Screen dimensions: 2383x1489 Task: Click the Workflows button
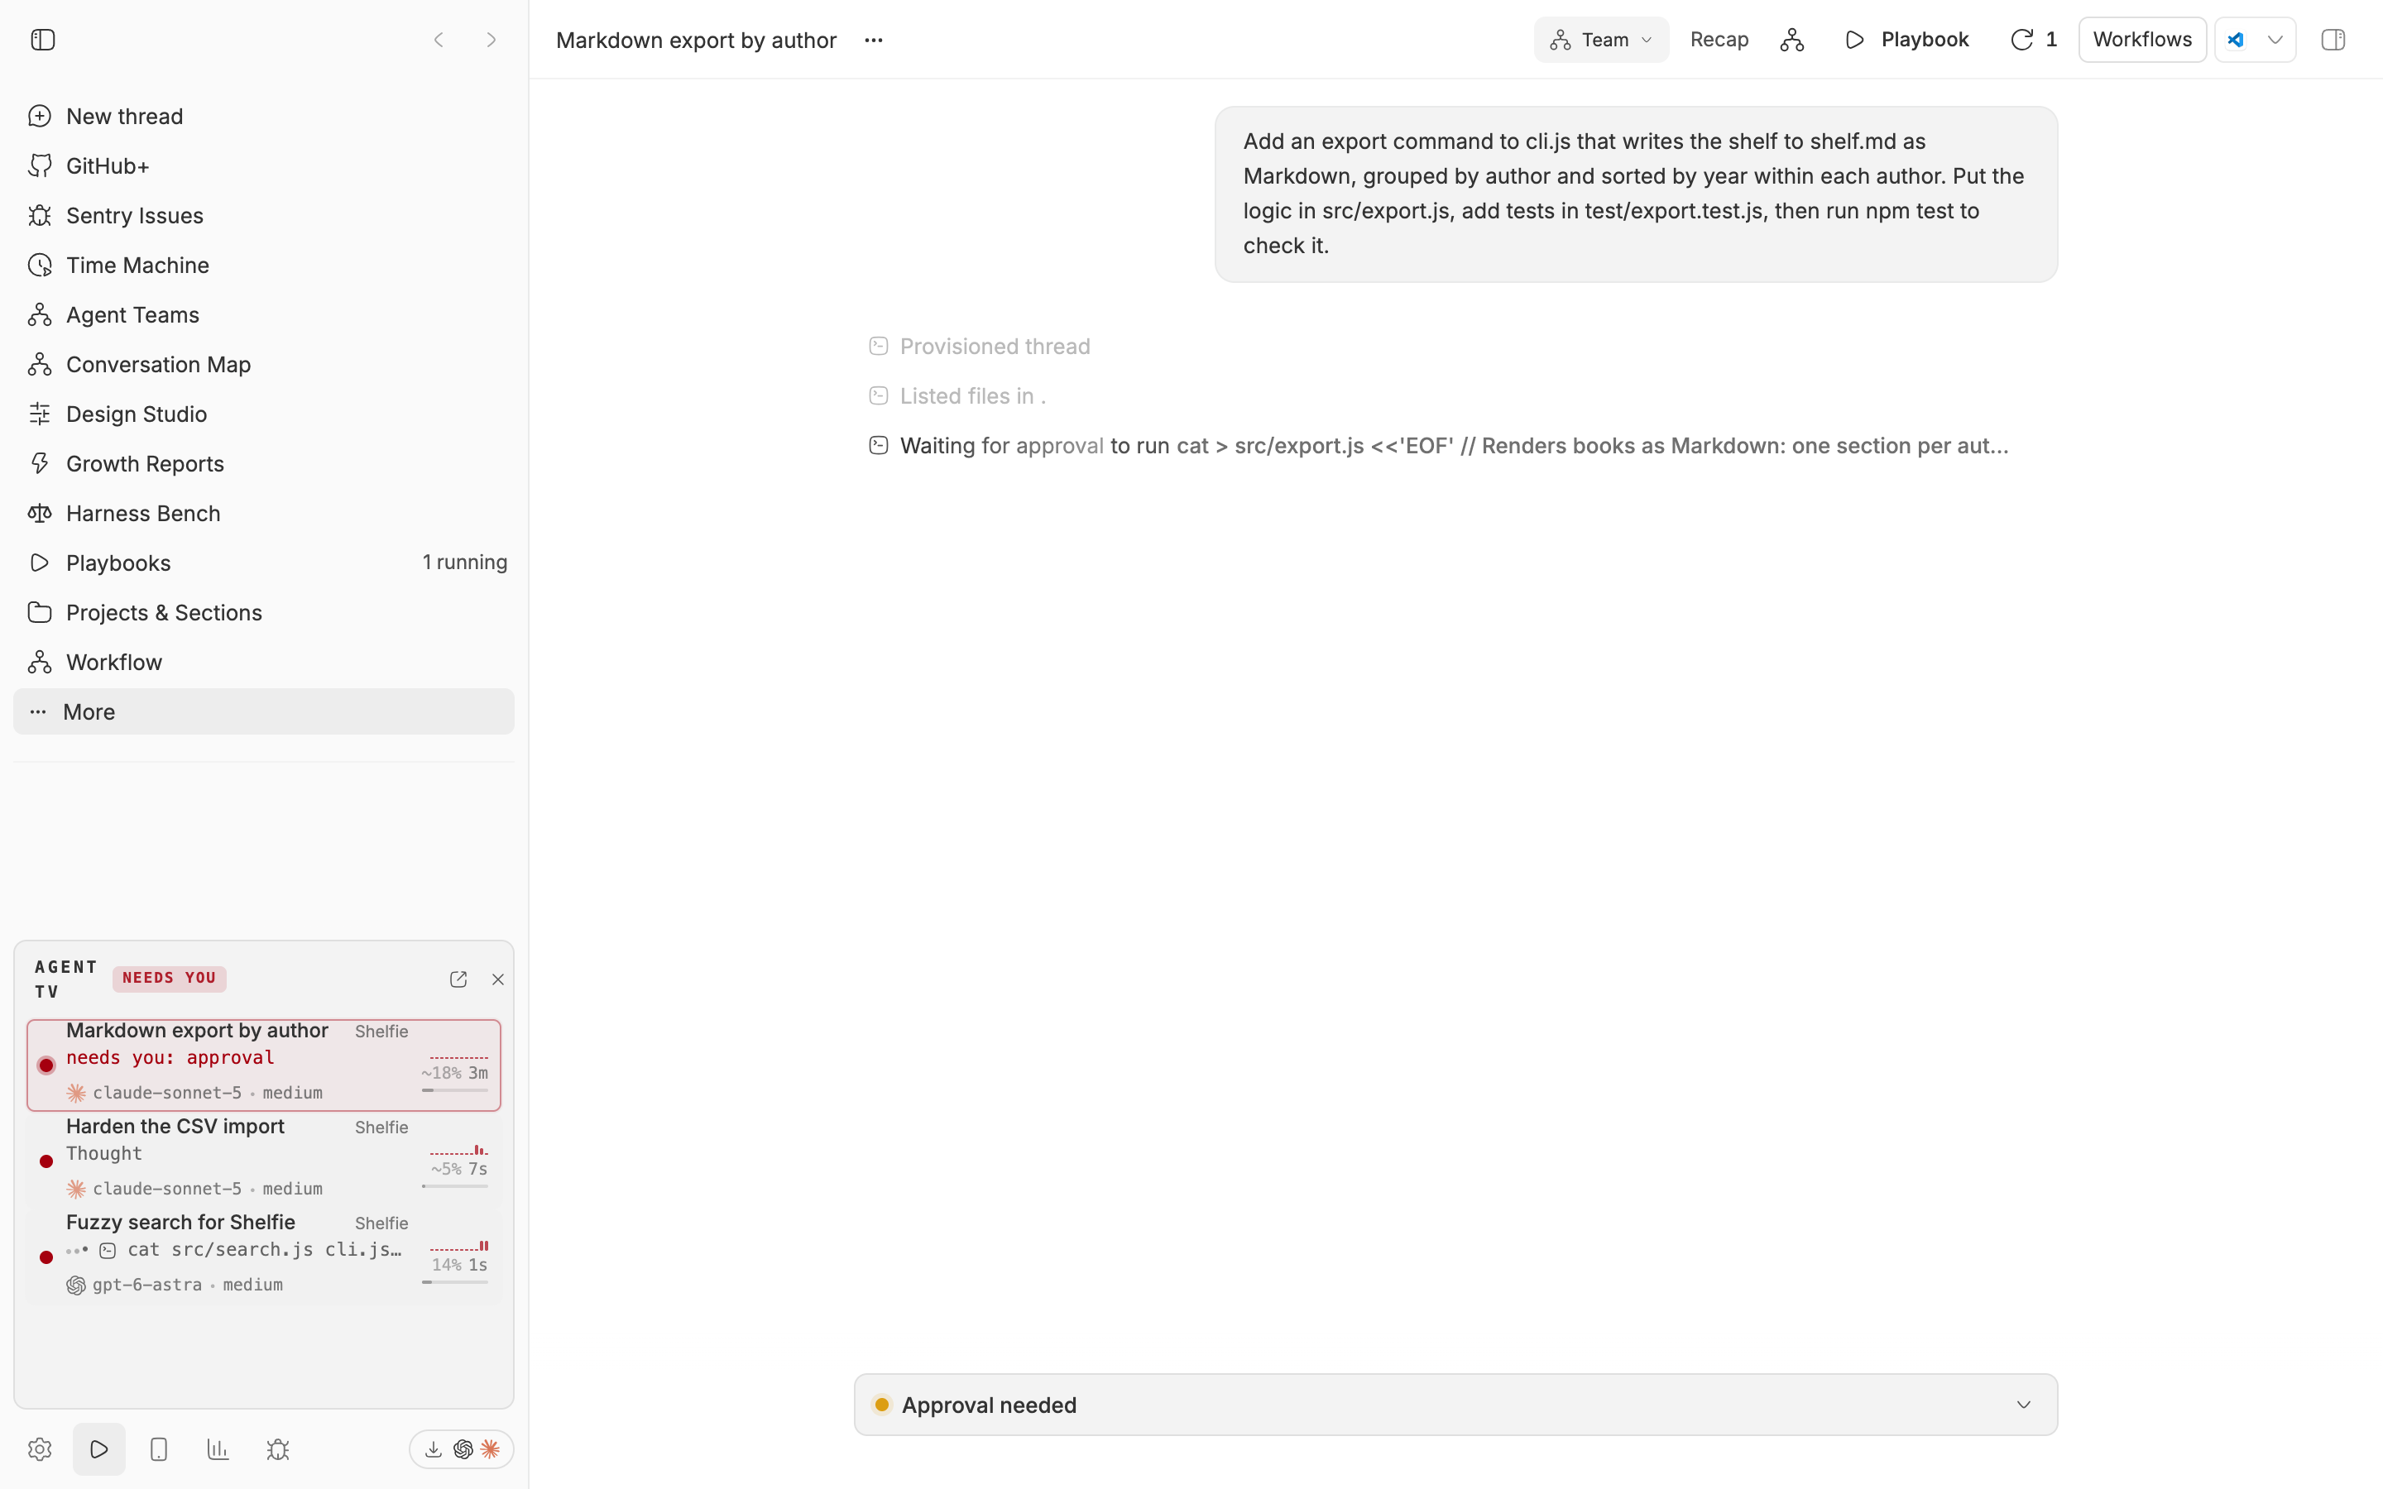pyautogui.click(x=2141, y=40)
